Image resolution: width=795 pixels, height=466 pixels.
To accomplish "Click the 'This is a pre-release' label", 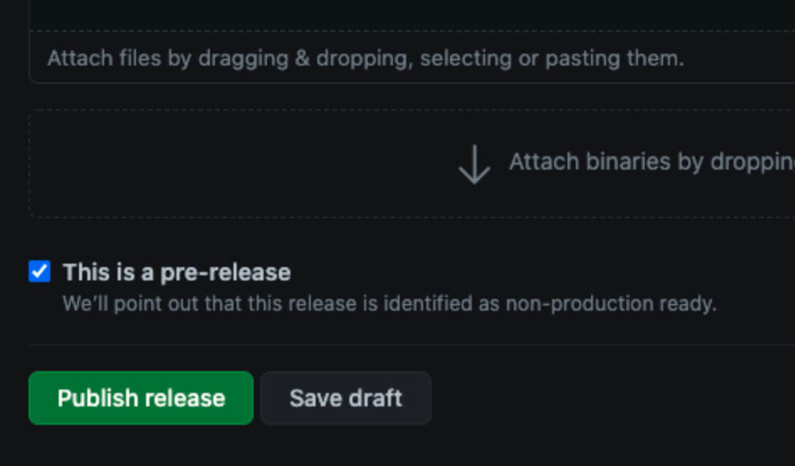I will pos(176,272).
